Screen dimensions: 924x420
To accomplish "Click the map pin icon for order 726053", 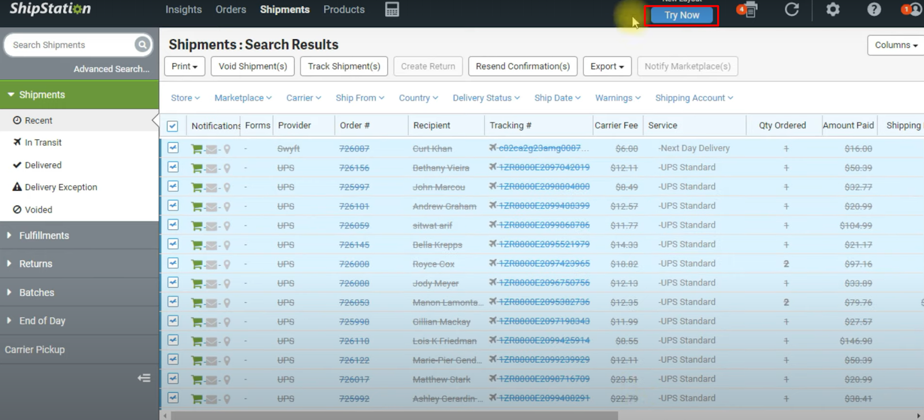I will point(227,303).
